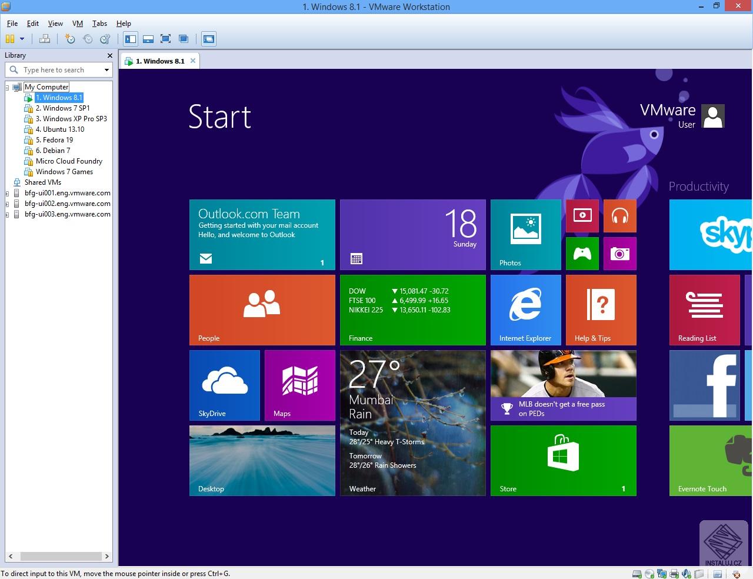The height and width of the screenshot is (579, 753).
Task: Open the Music headphones small tile
Action: tap(620, 216)
